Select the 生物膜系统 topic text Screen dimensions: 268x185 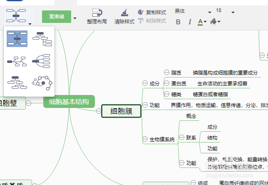[x=162, y=140]
